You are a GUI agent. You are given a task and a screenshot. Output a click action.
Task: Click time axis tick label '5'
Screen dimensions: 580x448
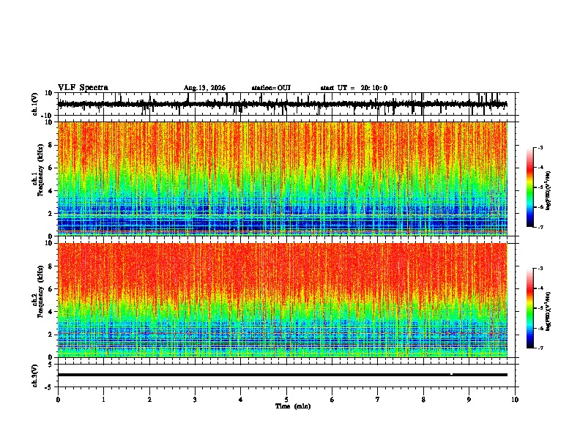[286, 400]
